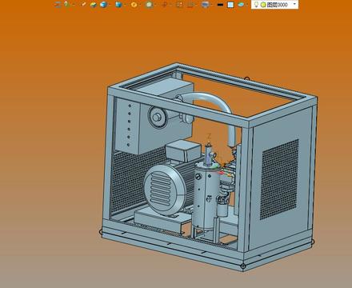Click the layer 0000 name field

[x=278, y=5]
